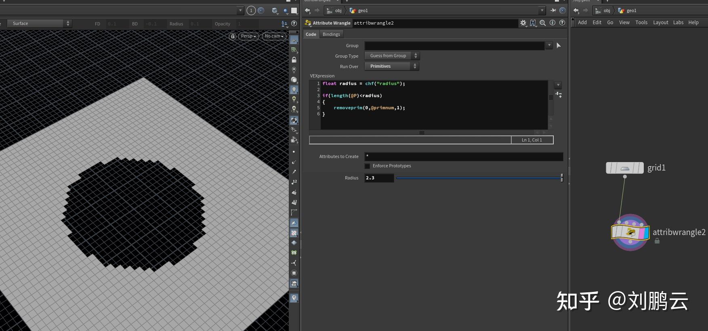
Task: Open the help question mark icon for Attribute Wrangle
Action: [562, 23]
